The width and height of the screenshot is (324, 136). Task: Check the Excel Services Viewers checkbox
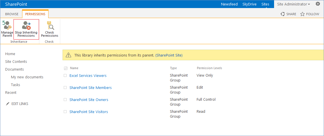(65, 76)
